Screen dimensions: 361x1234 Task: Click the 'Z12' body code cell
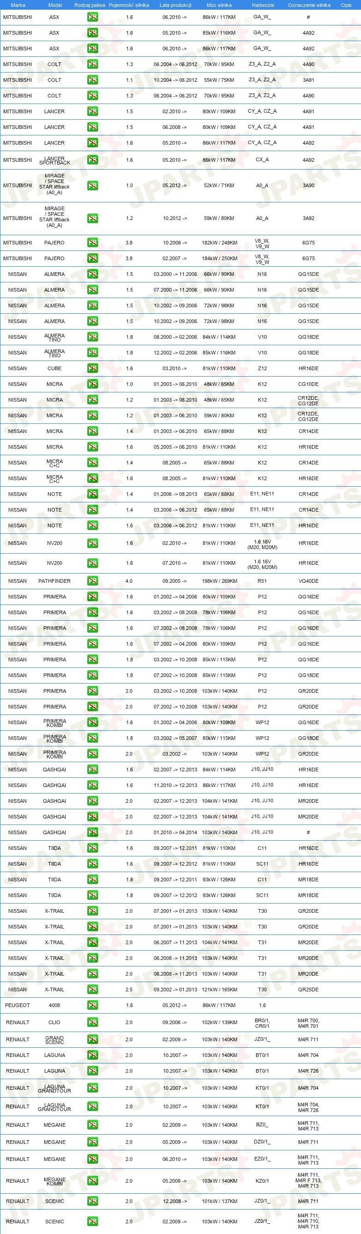(262, 369)
